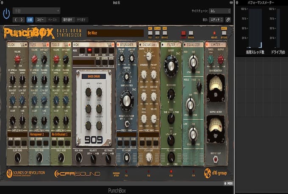Click the FX1 LED indicator
This screenshot has width=288, height=194.
(126, 172)
